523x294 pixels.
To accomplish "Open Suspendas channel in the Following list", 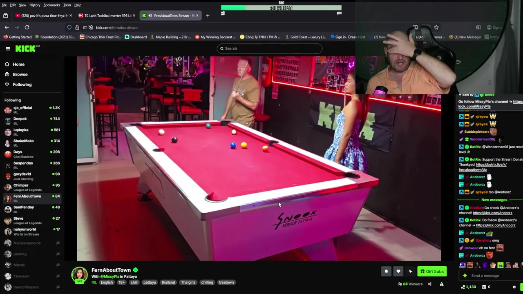I will click(x=32, y=165).
